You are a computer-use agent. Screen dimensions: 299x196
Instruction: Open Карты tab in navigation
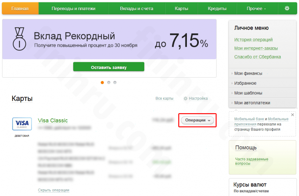[181, 9]
